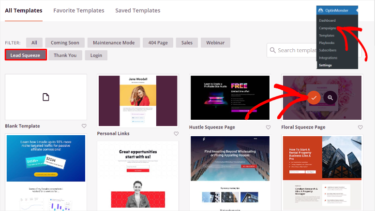Filter by 404 Page templates

point(158,42)
